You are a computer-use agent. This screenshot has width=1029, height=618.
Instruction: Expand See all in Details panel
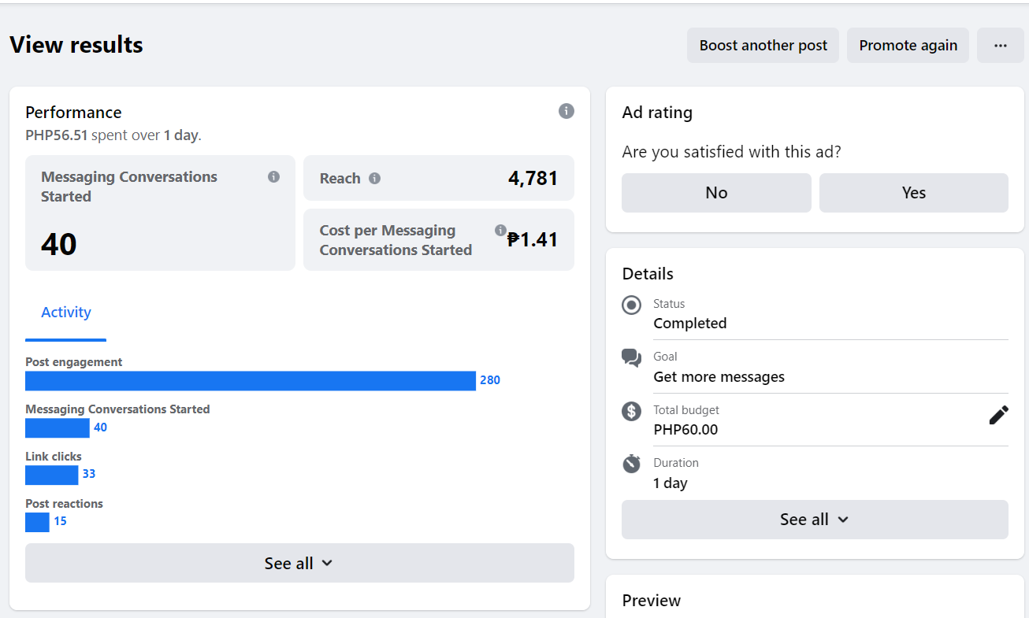pos(815,520)
